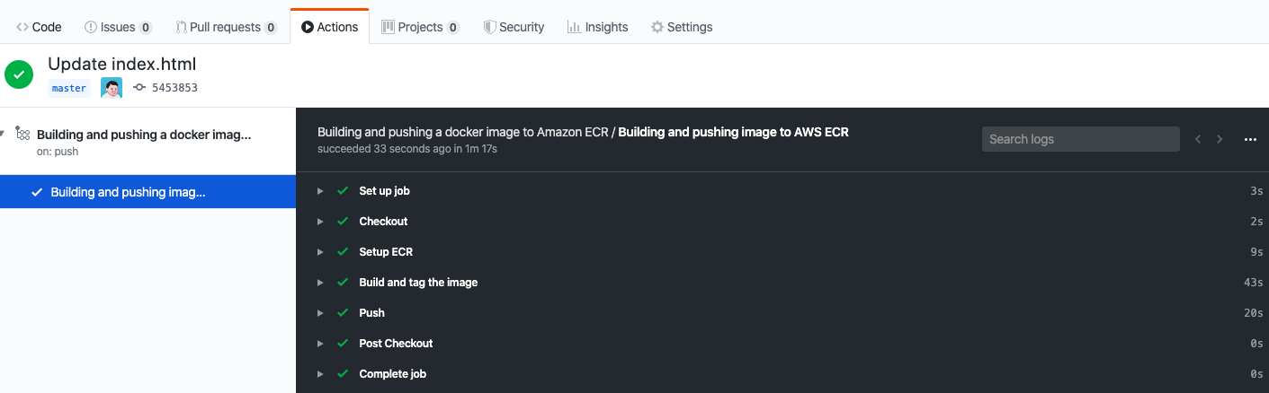The height and width of the screenshot is (393, 1269).
Task: Collapse the workflow tree in the sidebar
Action: click(3, 134)
